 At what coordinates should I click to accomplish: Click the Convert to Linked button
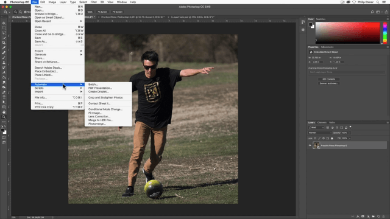click(x=329, y=83)
